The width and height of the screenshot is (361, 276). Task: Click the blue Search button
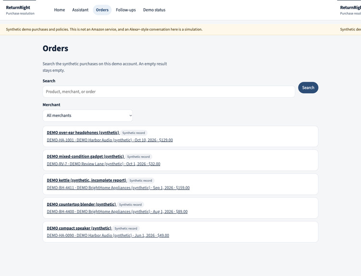click(308, 88)
